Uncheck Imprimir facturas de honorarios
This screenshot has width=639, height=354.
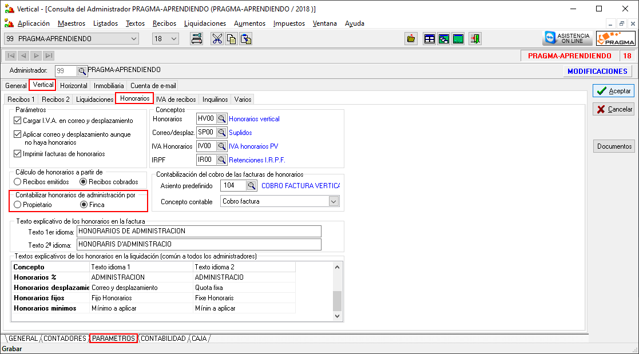pos(17,154)
